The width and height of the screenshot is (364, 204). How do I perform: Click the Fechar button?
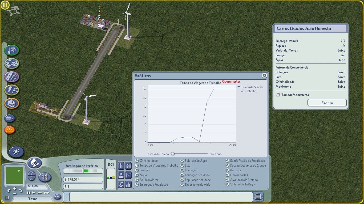pos(327,103)
